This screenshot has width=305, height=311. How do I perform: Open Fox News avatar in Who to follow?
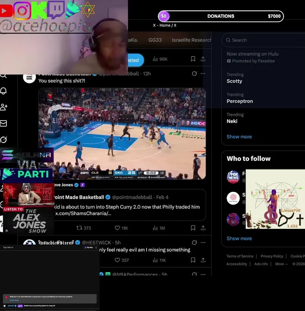tap(233, 177)
